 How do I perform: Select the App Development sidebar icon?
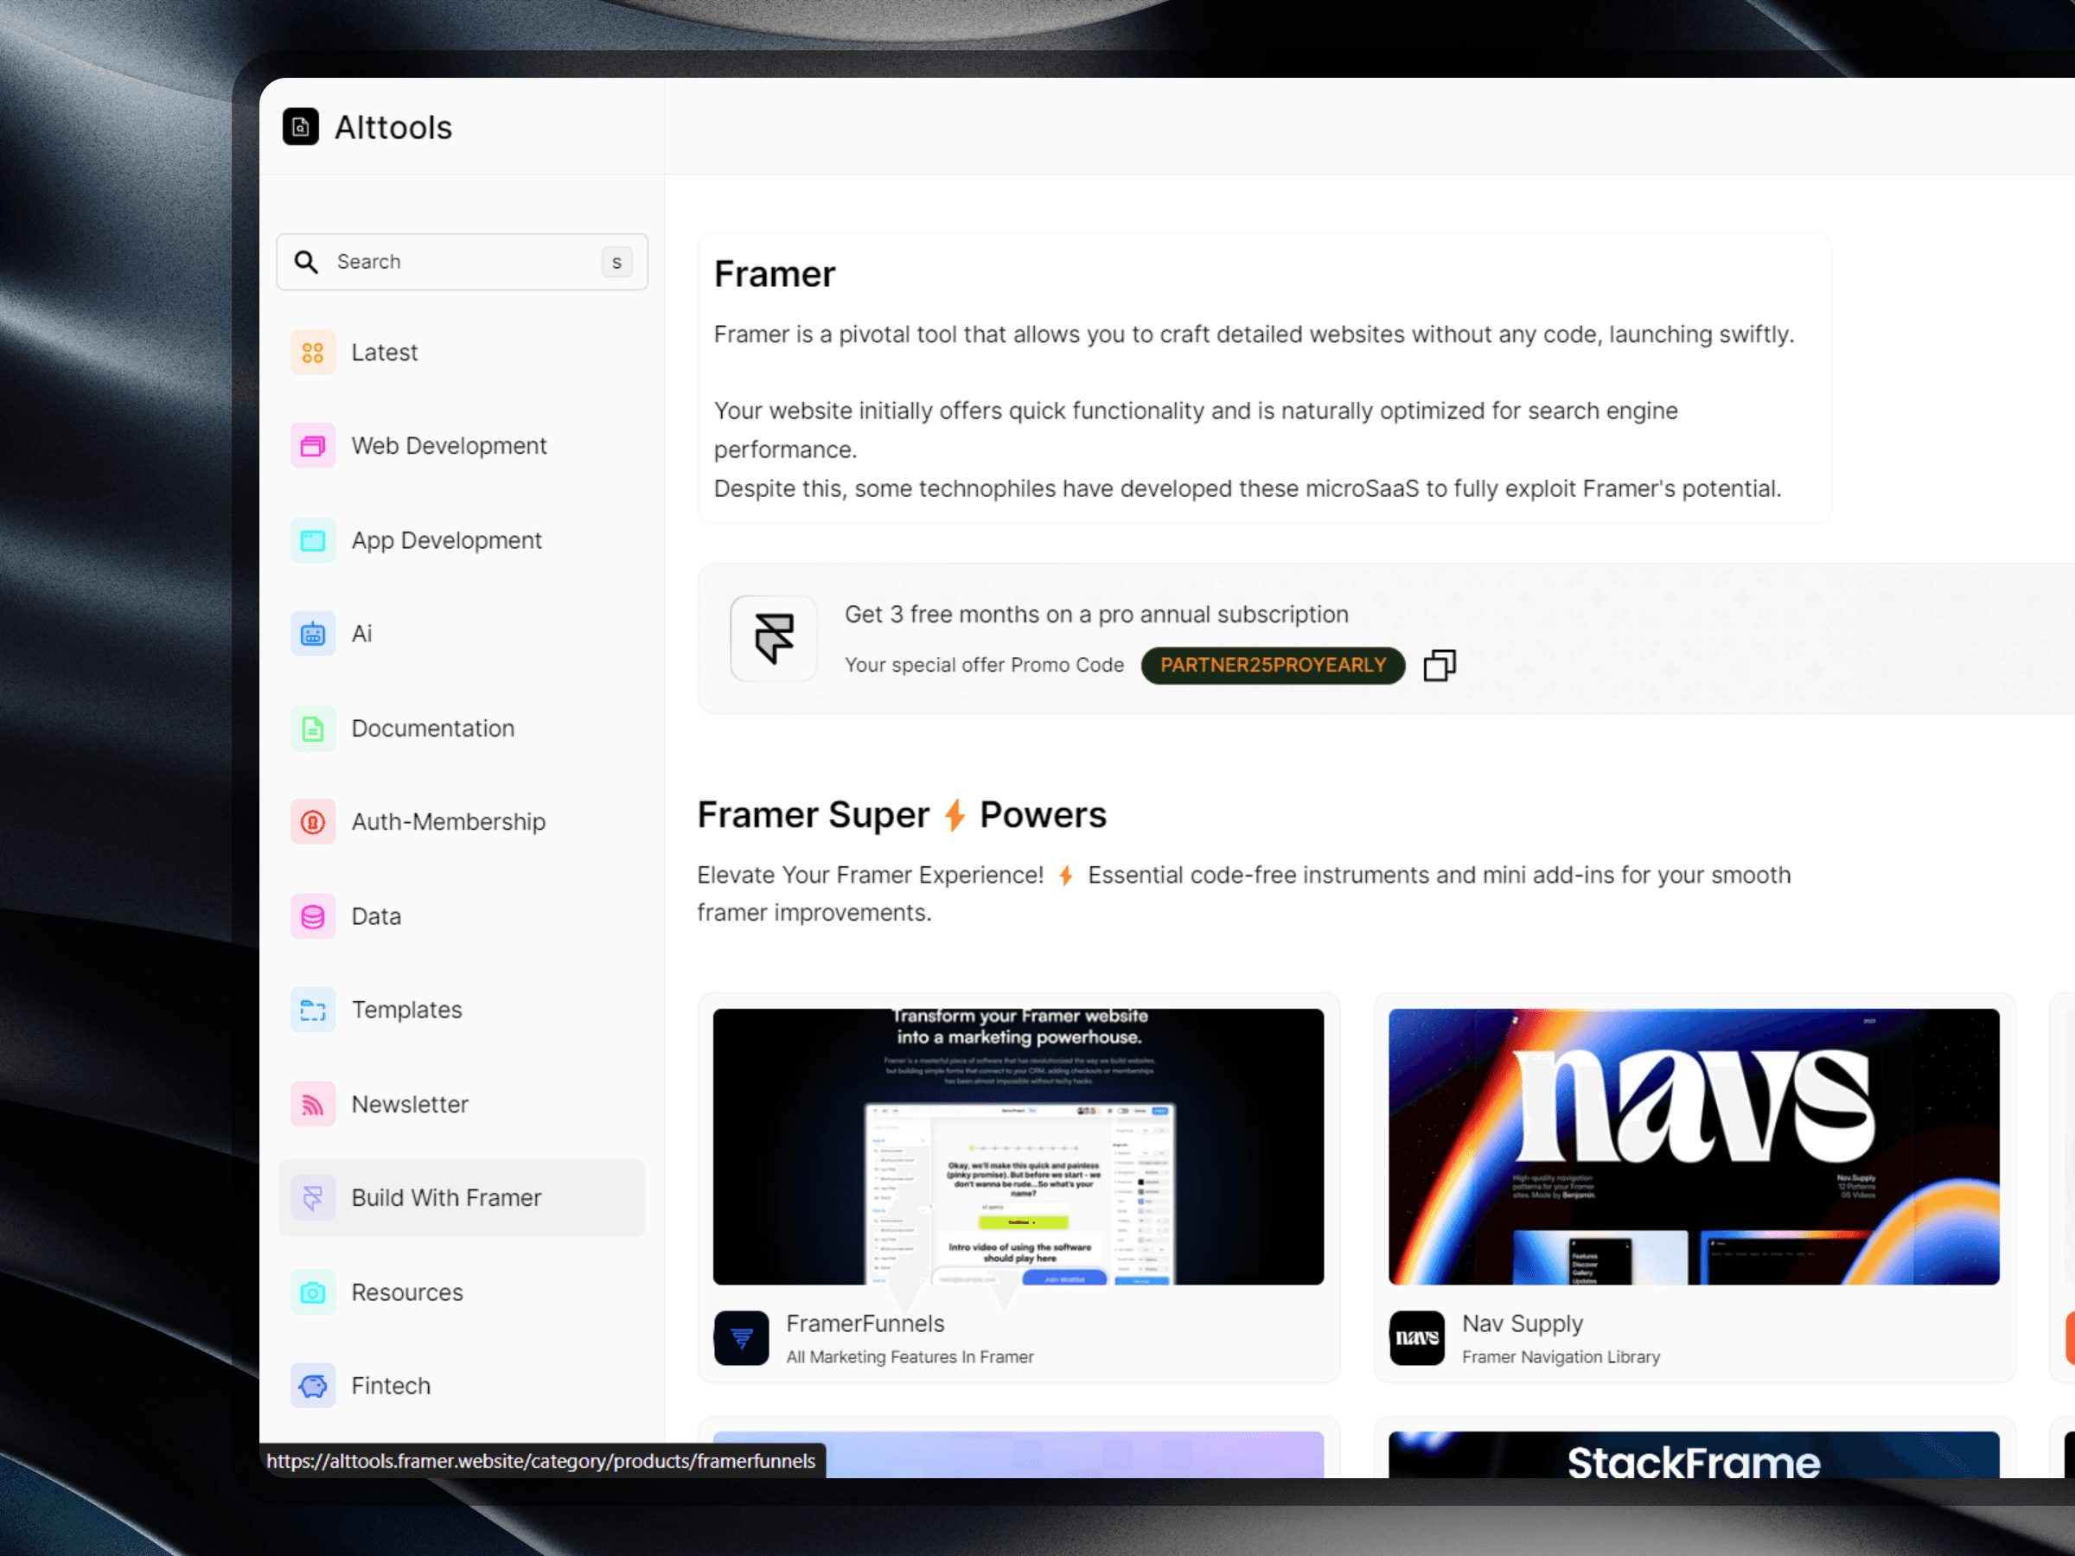(312, 539)
